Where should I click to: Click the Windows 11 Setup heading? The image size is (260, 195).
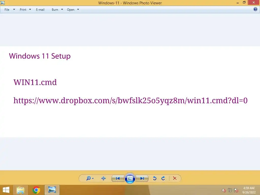40,56
